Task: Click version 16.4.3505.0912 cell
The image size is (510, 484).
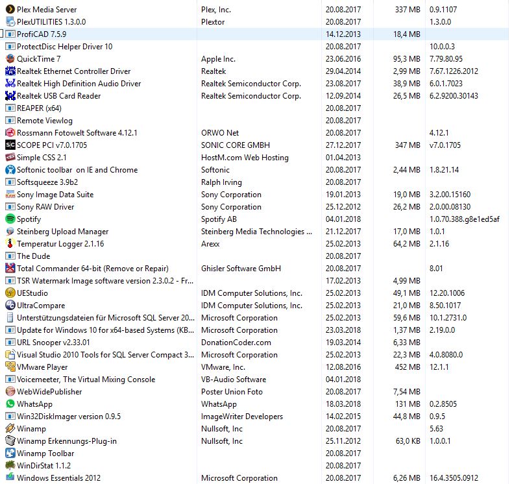Action: tap(454, 478)
